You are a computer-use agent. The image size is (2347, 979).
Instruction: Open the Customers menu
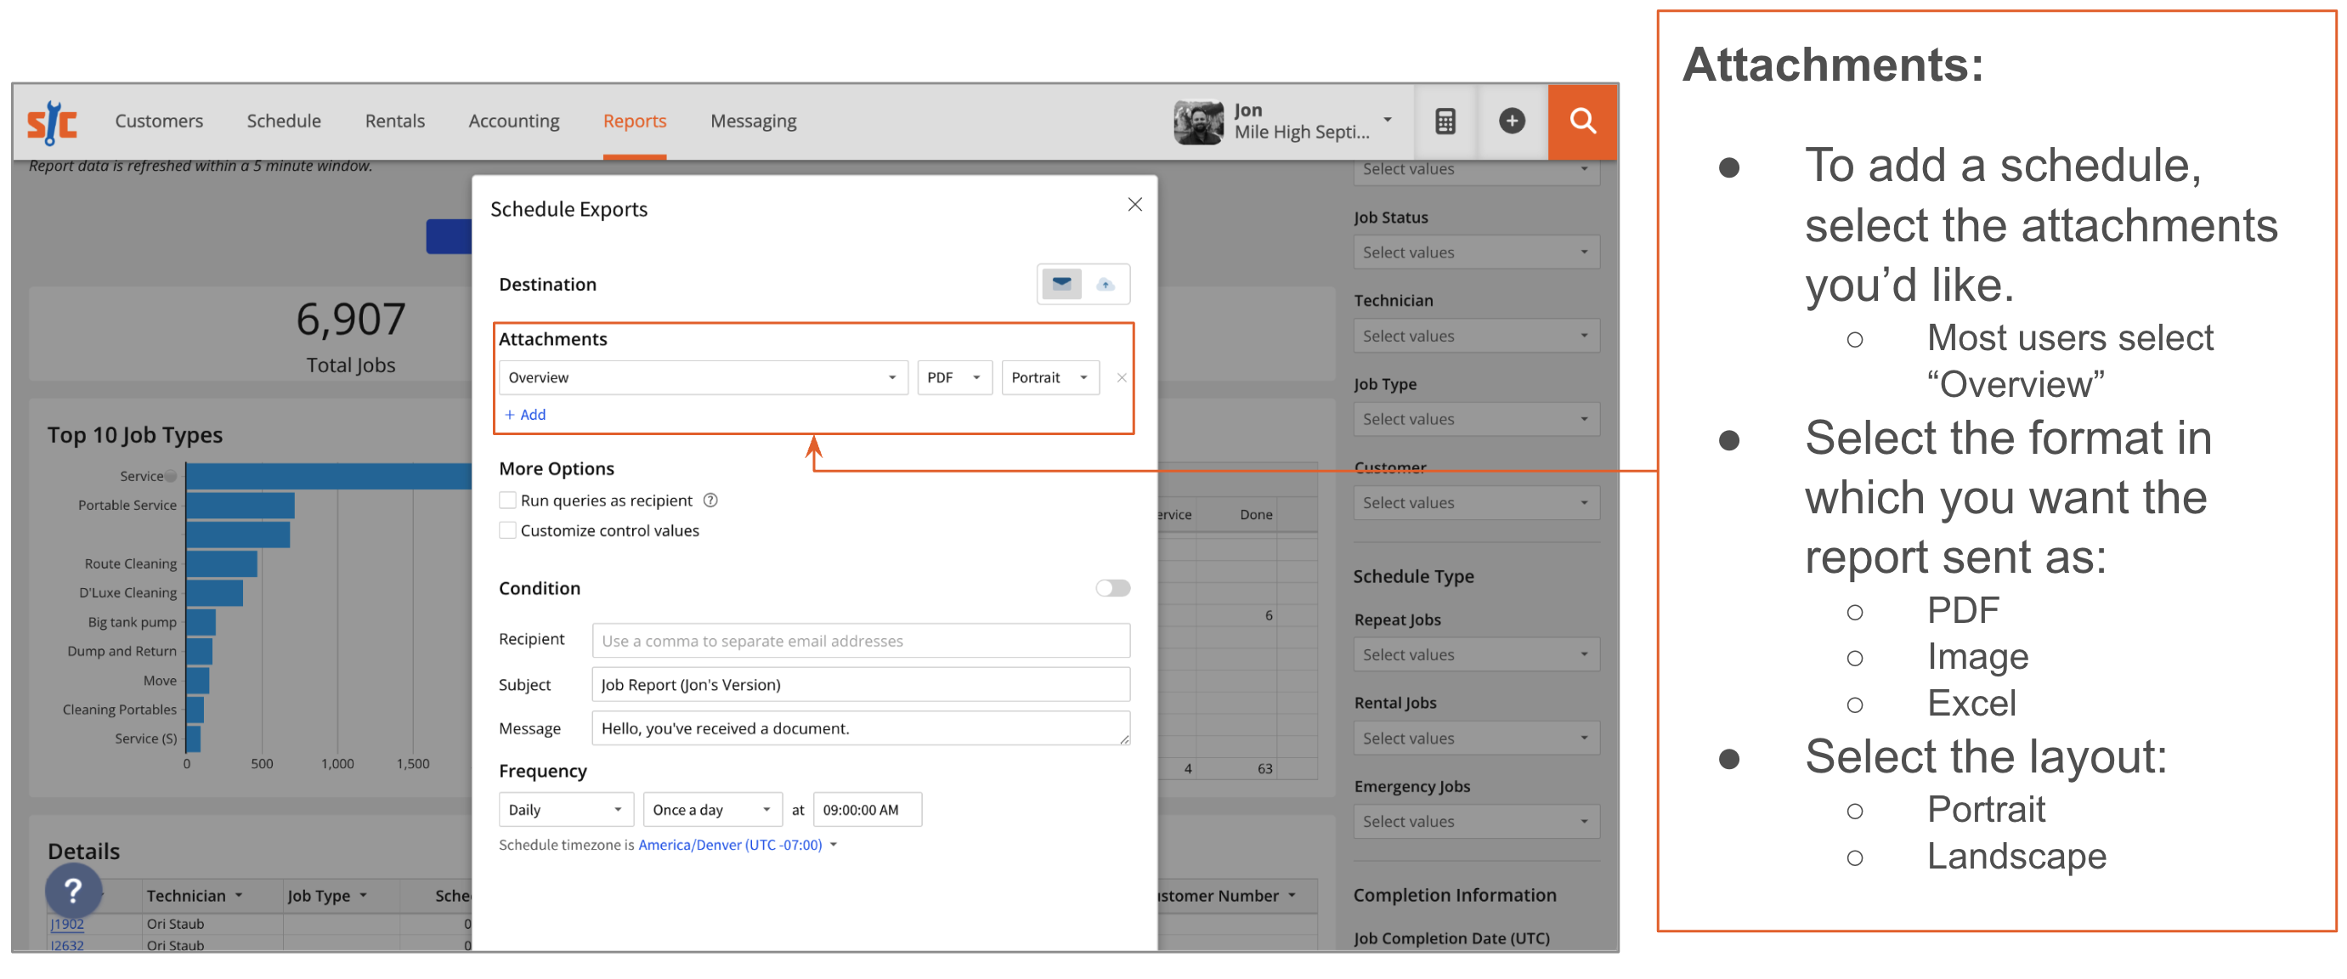point(159,121)
